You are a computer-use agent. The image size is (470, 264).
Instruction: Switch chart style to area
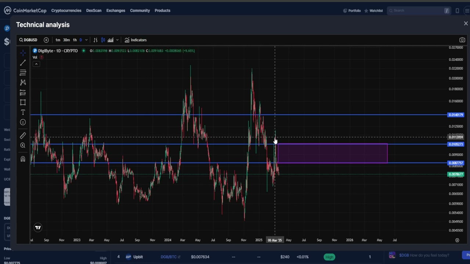111,40
